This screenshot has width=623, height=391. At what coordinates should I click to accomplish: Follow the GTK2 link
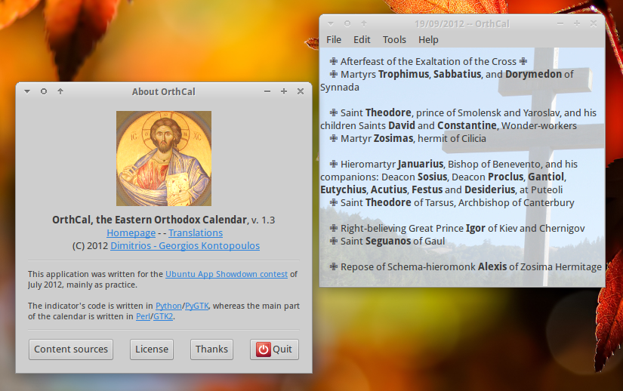pos(163,316)
